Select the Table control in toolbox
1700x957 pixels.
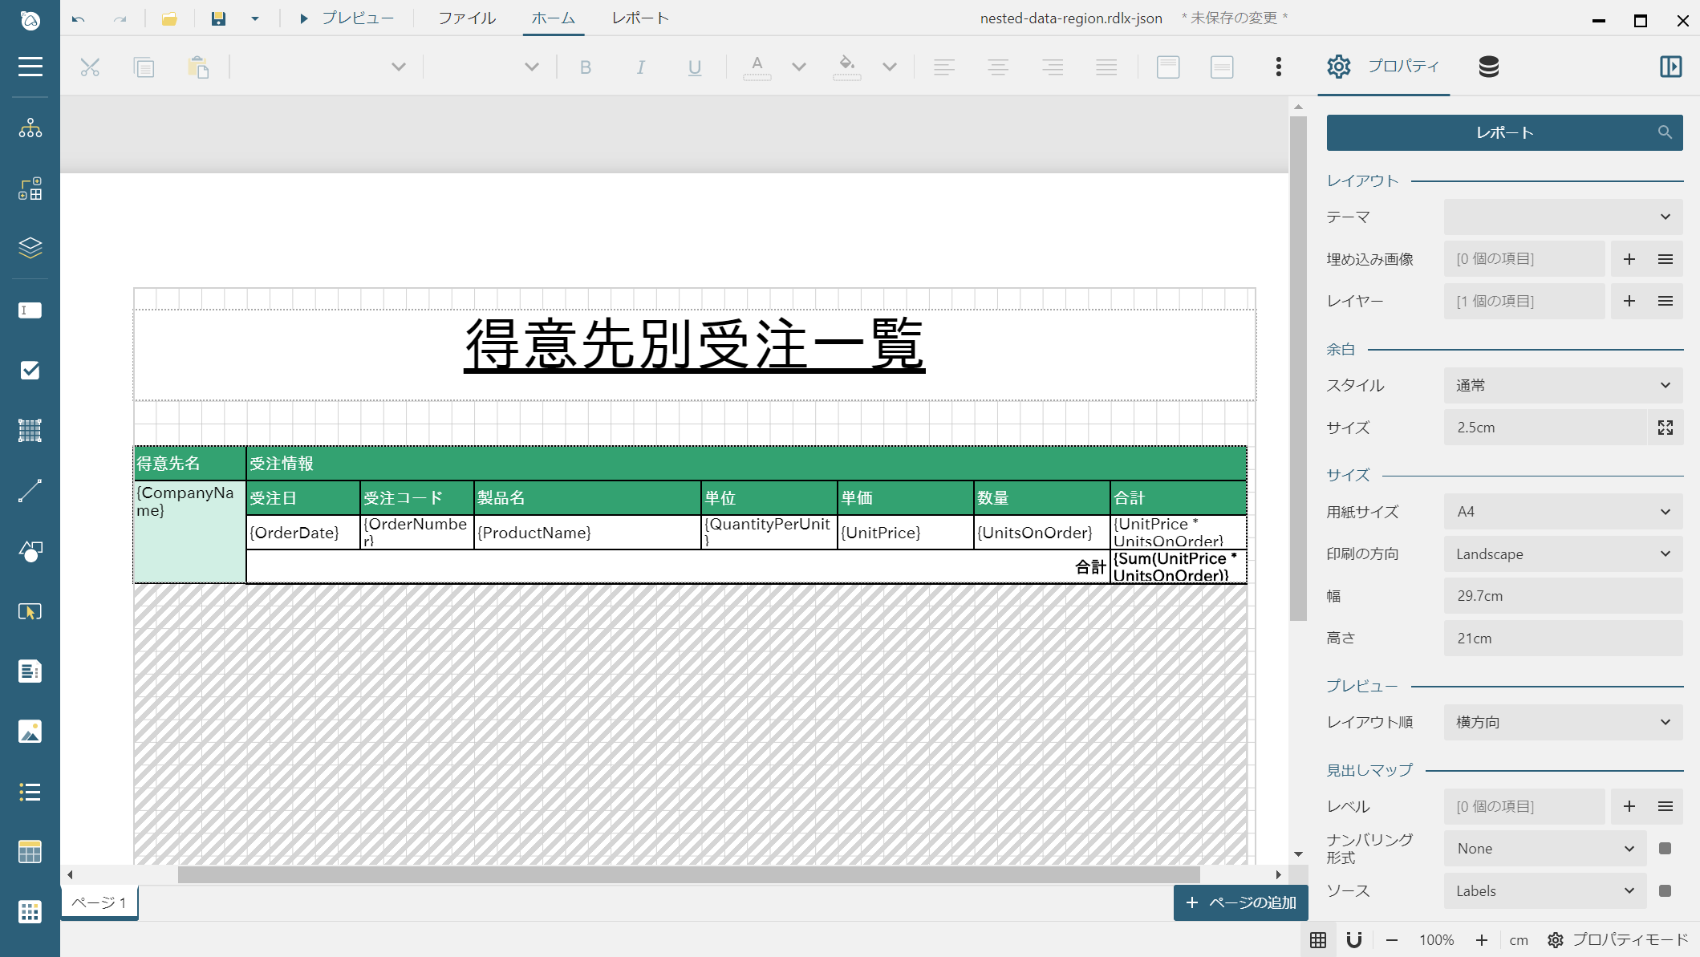click(x=30, y=852)
